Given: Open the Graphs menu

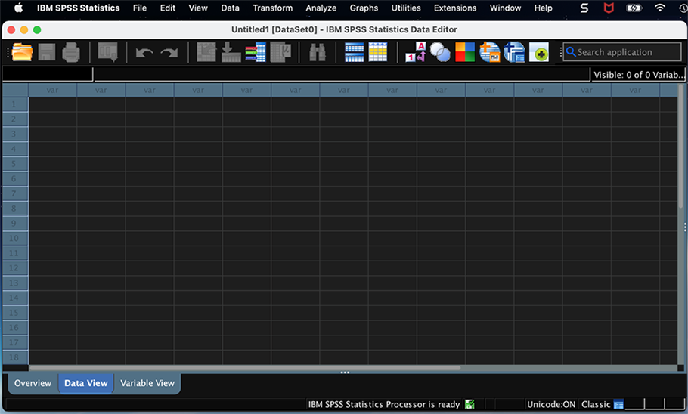Looking at the screenshot, I should tap(364, 8).
